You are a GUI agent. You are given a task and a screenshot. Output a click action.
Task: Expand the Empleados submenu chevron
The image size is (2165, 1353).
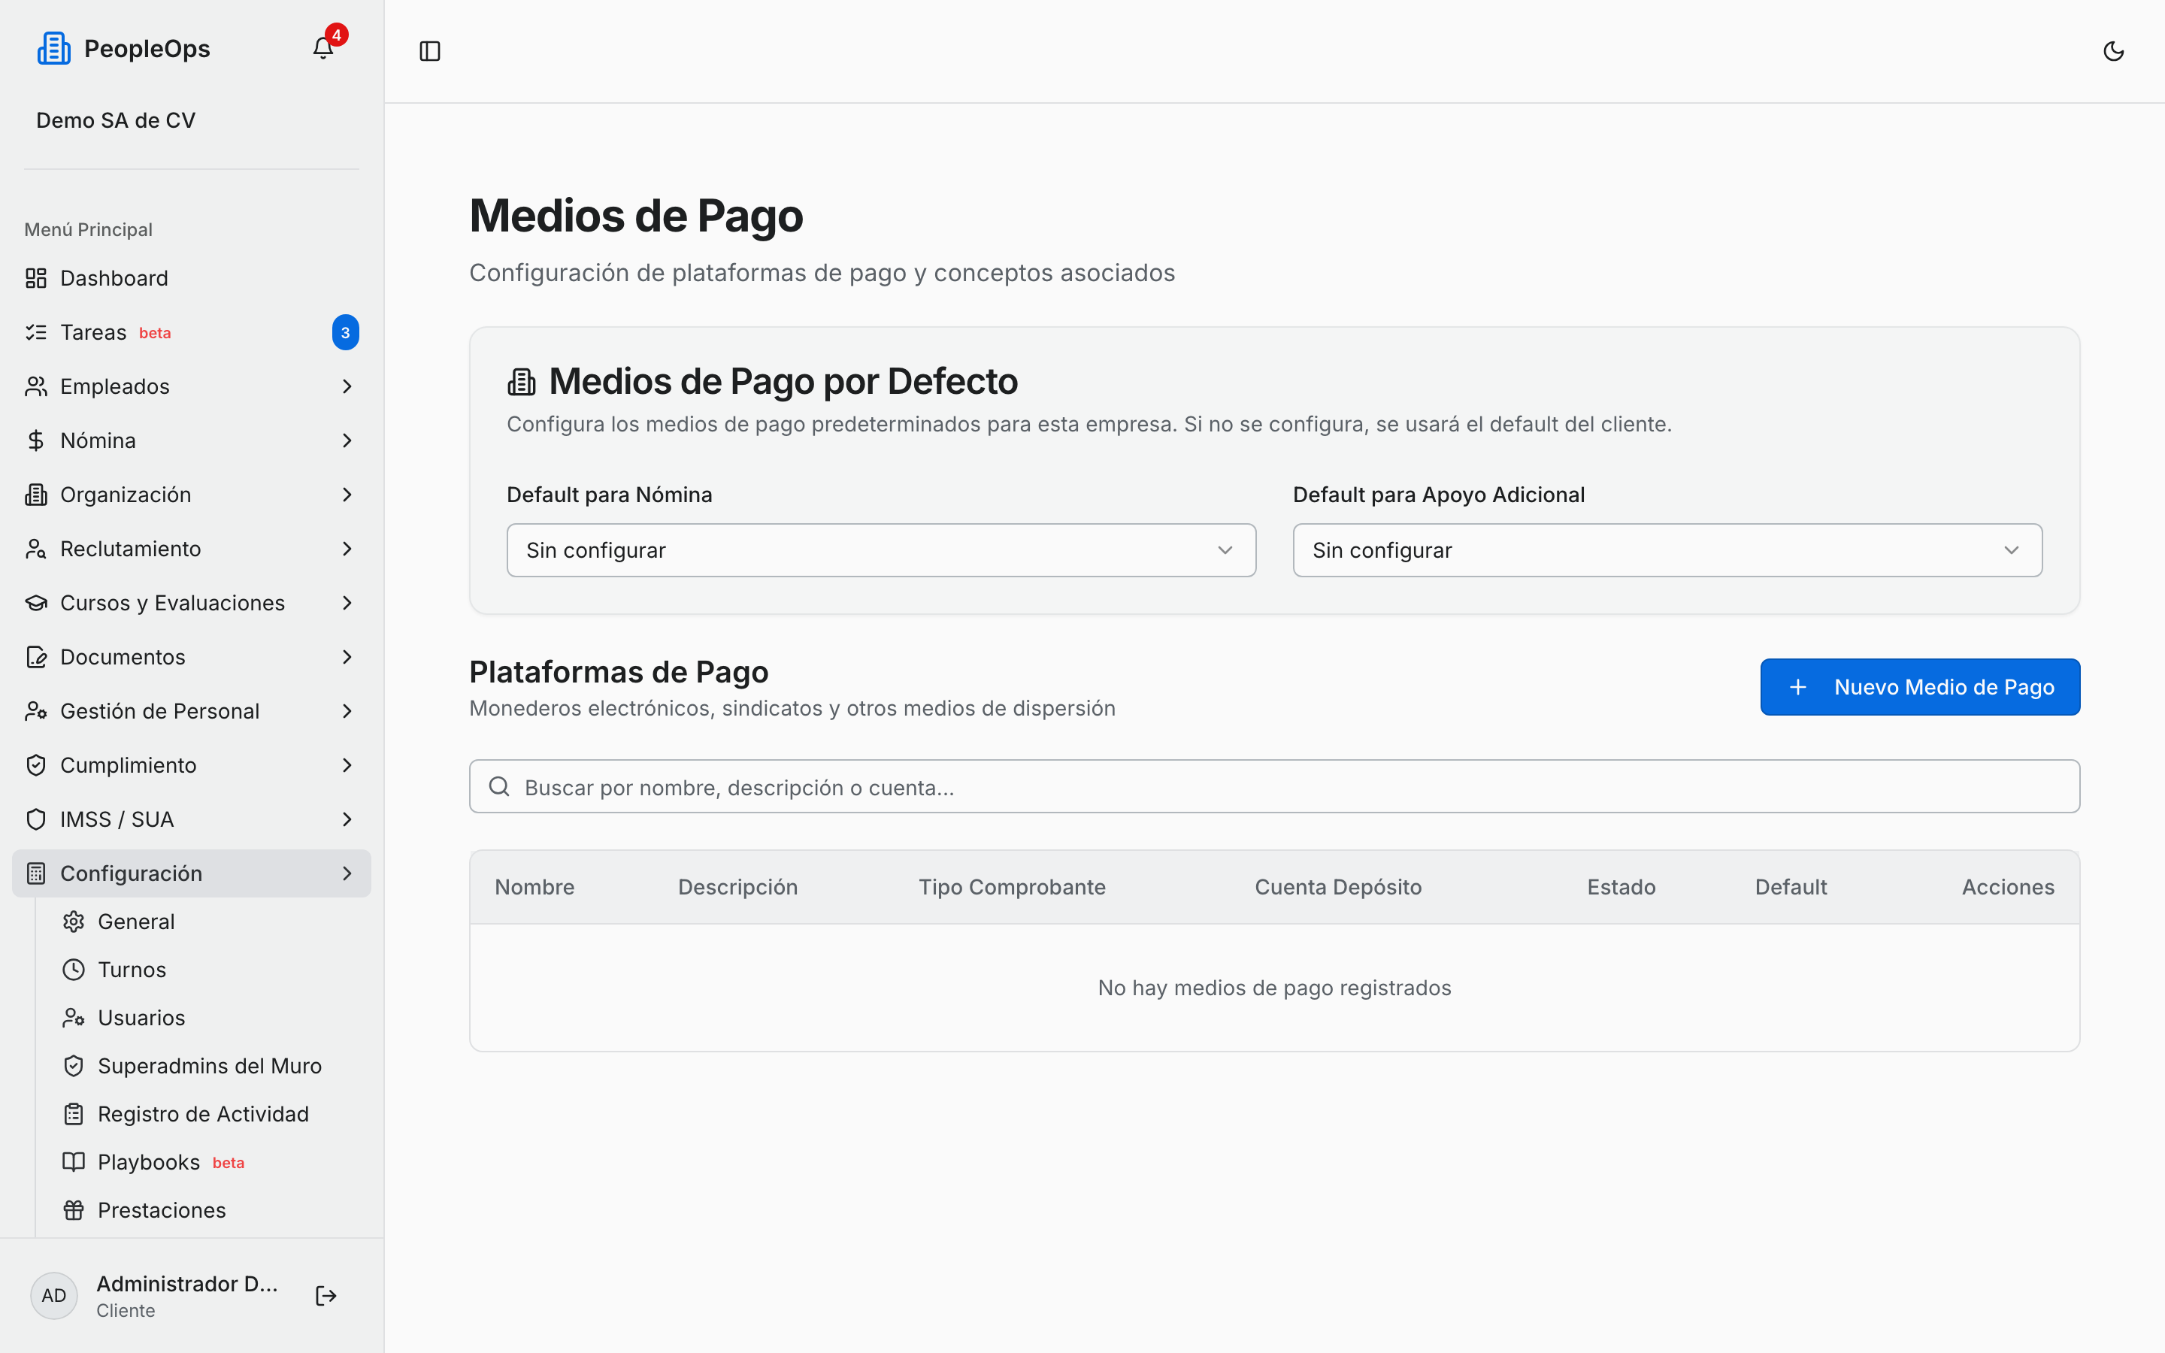coord(347,386)
